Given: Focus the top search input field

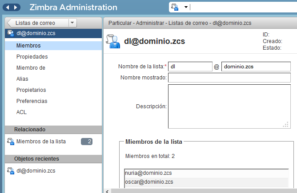Looking at the screenshot, I should 243,7.
